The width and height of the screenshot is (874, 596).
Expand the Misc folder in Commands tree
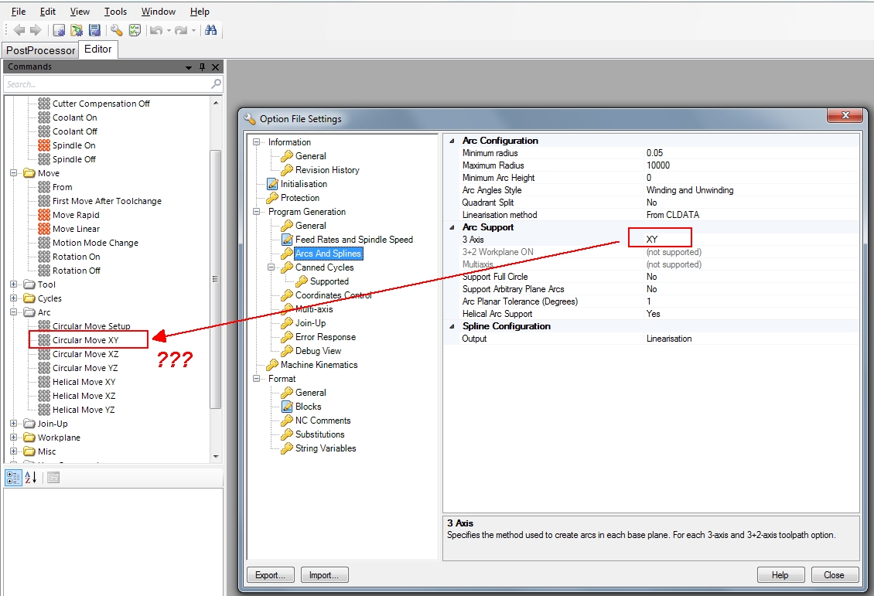point(13,451)
